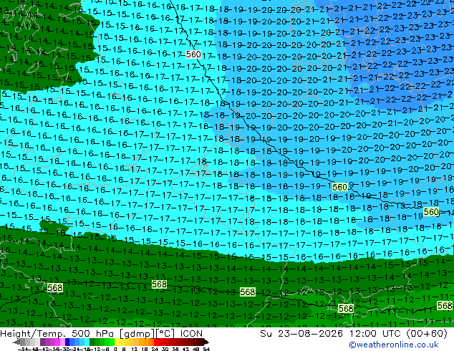Screen dimensions: 454x351
Task: Select the 'Height/Temp.' title text
Action: click(32, 334)
